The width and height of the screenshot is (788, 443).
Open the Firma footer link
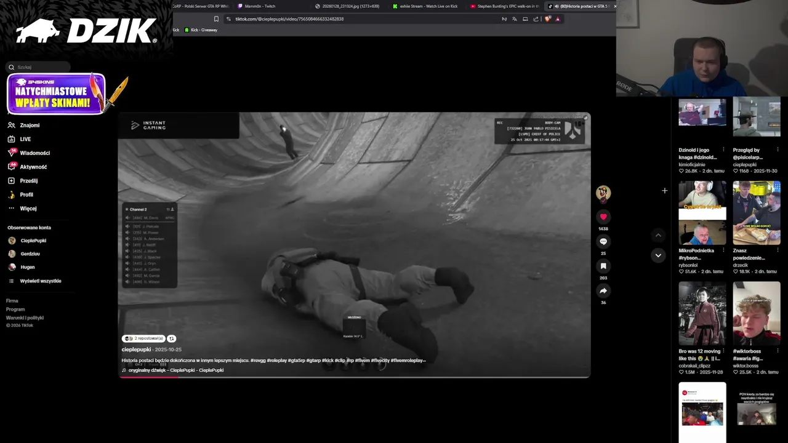coord(12,301)
